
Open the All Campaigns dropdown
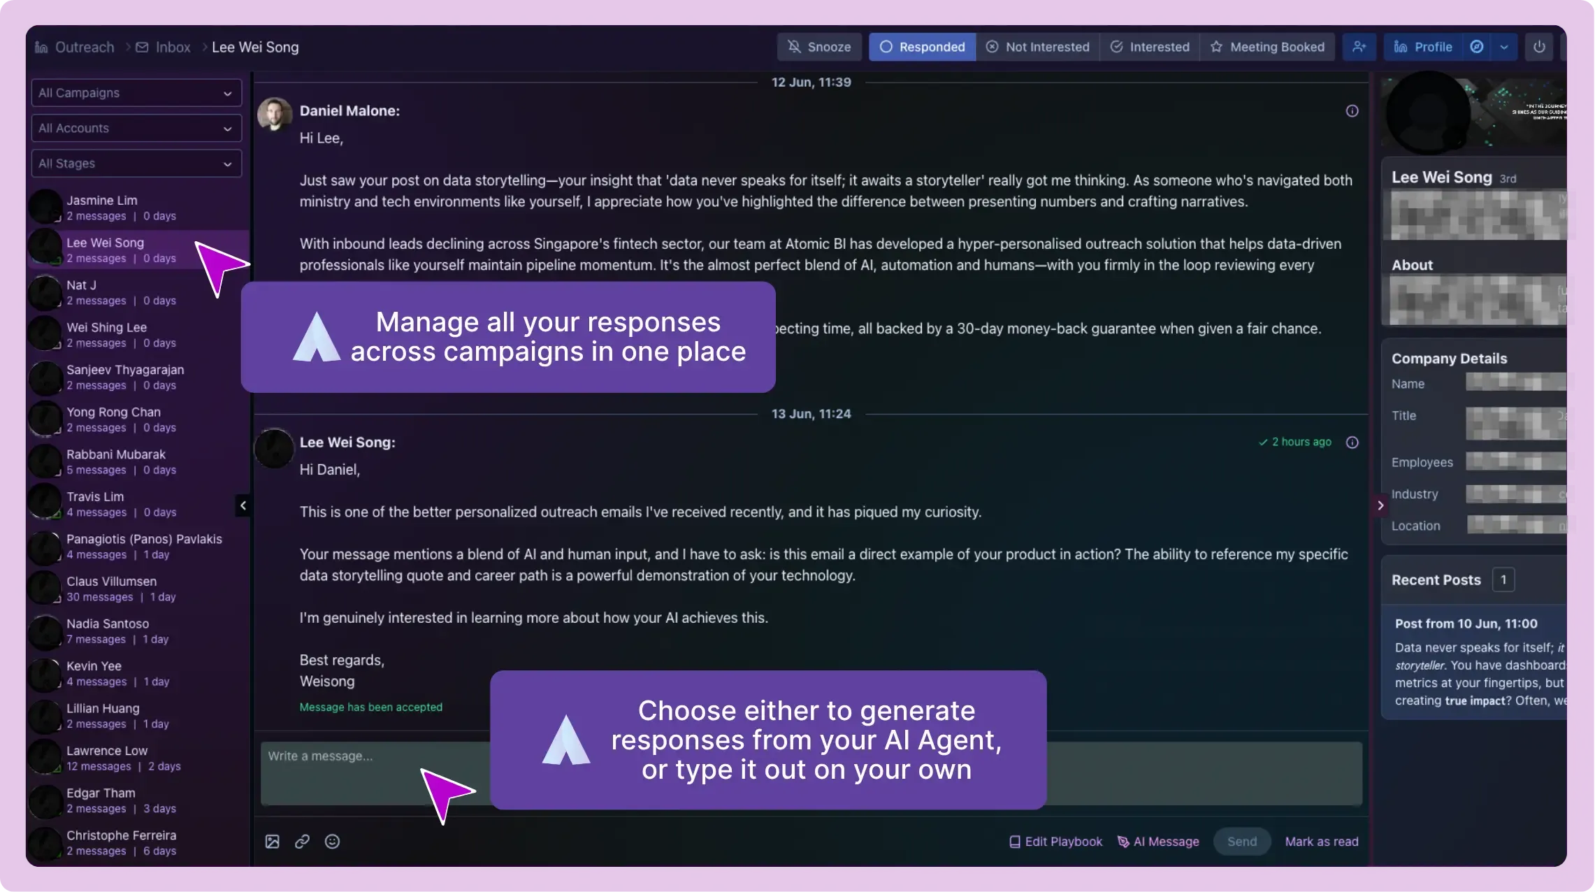[136, 93]
